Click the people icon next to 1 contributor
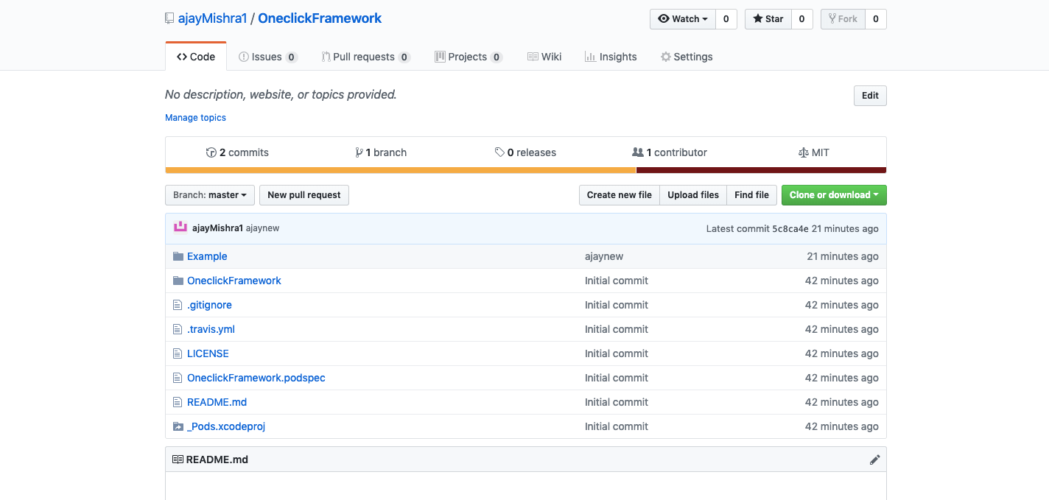The height and width of the screenshot is (500, 1049). (638, 152)
